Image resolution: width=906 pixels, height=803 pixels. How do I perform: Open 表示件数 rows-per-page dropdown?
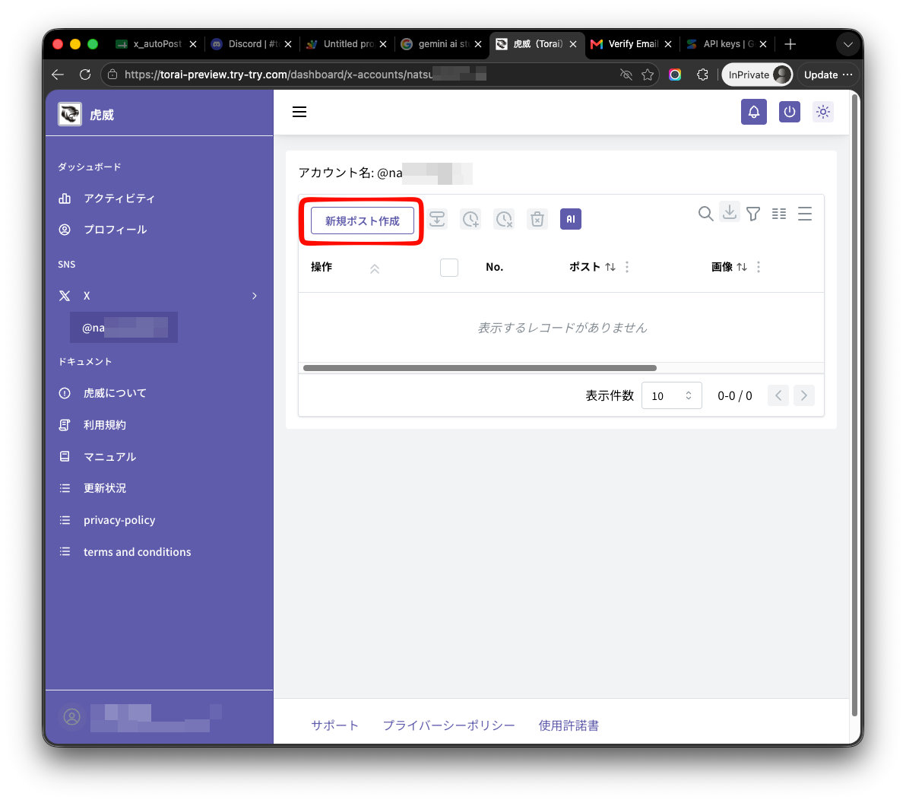pos(671,395)
